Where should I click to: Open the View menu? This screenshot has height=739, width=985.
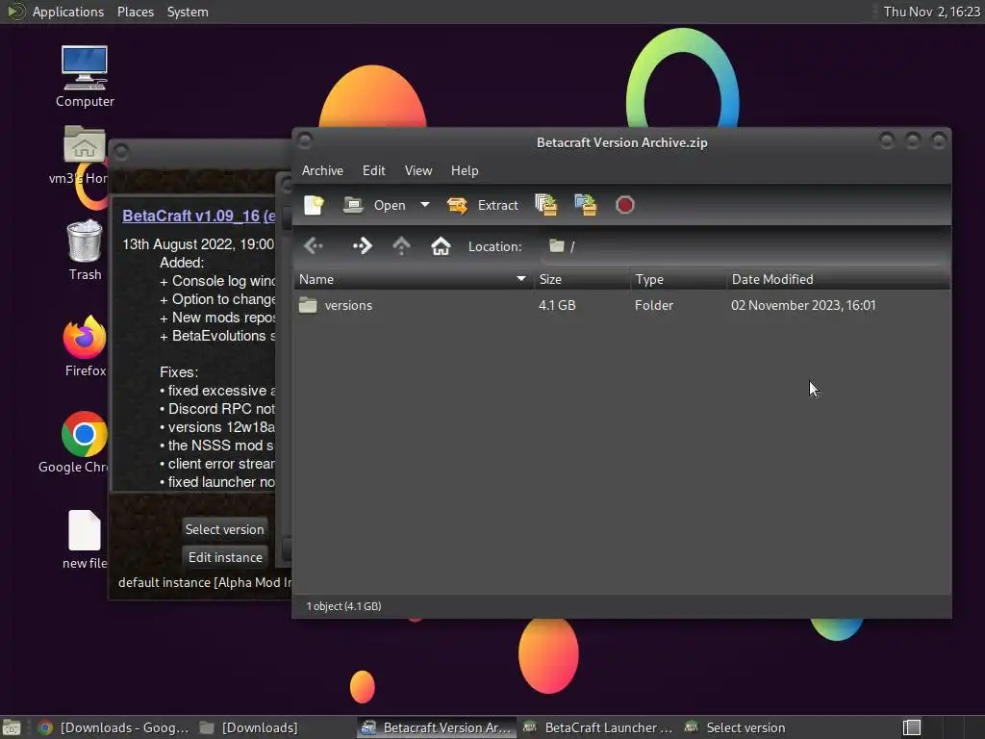tap(418, 170)
